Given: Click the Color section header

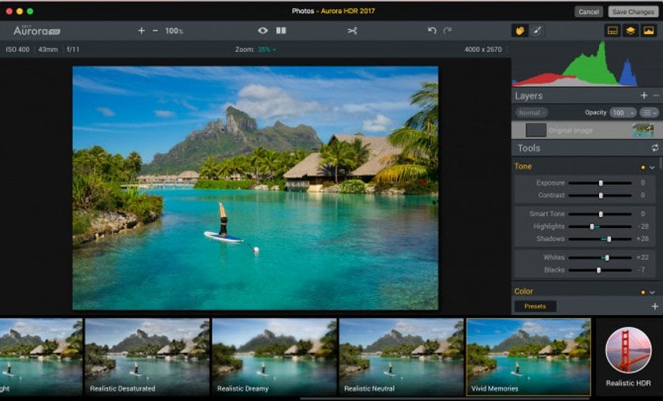Looking at the screenshot, I should point(523,291).
